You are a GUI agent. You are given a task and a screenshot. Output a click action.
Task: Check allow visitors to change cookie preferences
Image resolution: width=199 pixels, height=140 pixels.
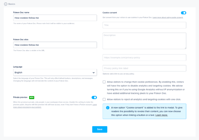pos(104,82)
